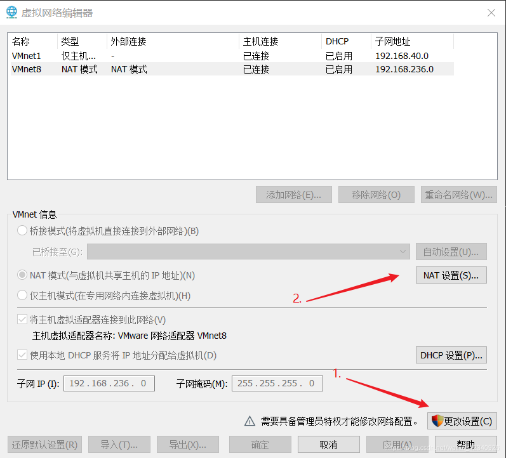Click 导入(T)... button
Screen dimensions: 506x458
point(119,445)
